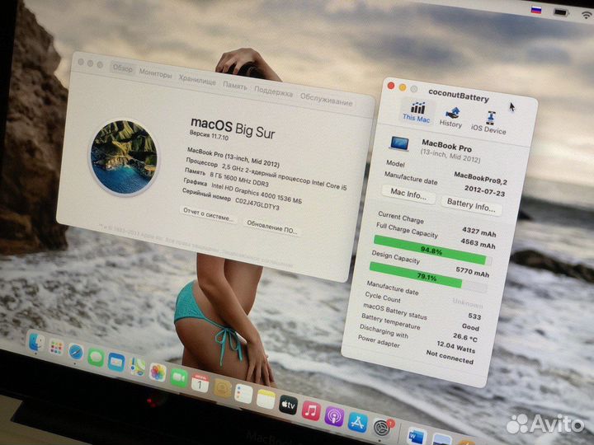Open the App Store from dock

[x=357, y=423]
